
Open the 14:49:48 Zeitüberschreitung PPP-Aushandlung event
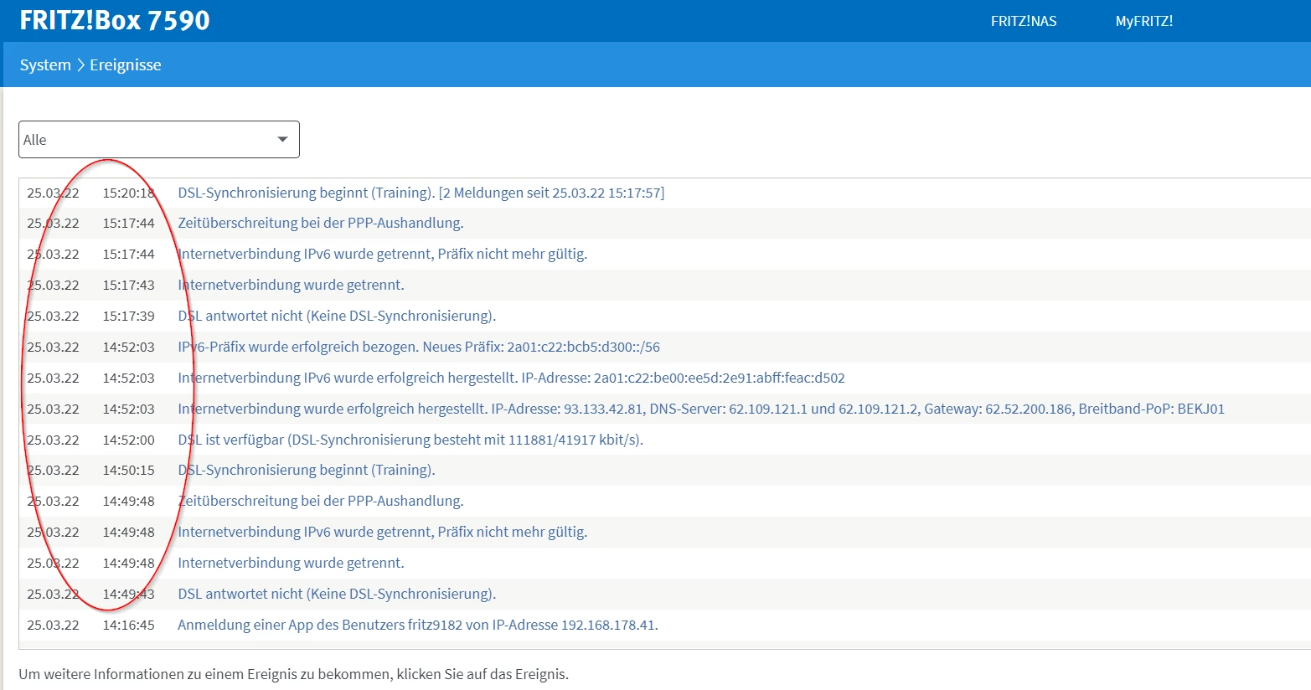[x=321, y=501]
